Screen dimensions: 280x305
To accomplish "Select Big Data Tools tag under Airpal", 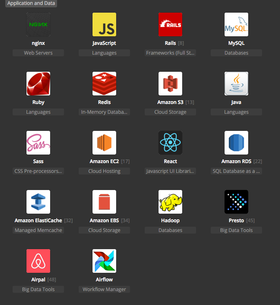I will click(x=38, y=290).
